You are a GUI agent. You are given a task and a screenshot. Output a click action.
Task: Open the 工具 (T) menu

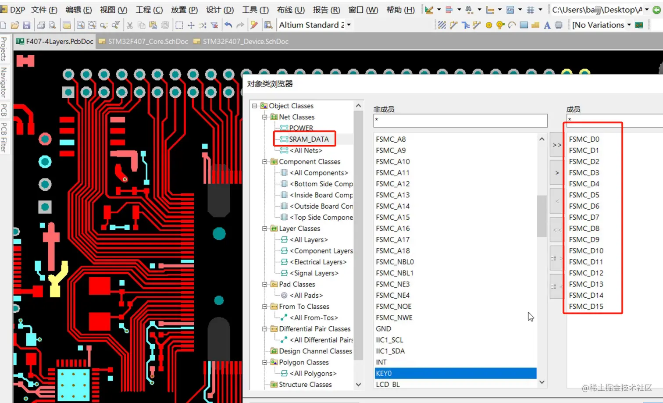255,10
